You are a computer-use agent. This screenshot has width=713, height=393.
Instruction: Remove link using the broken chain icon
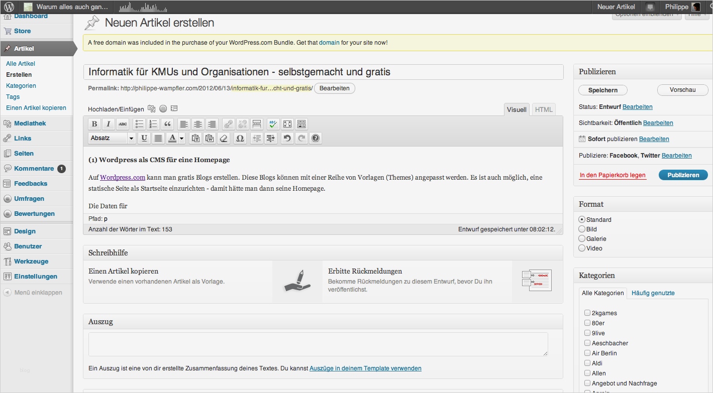pyautogui.click(x=243, y=124)
